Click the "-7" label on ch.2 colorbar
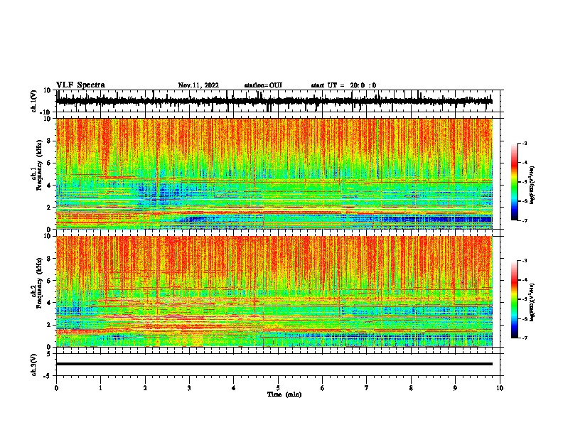563x435 pixels. [x=524, y=338]
